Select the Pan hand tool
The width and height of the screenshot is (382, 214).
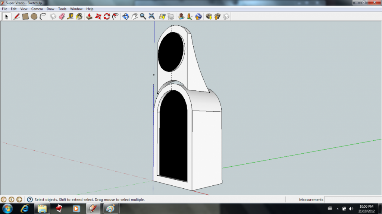[134, 16]
